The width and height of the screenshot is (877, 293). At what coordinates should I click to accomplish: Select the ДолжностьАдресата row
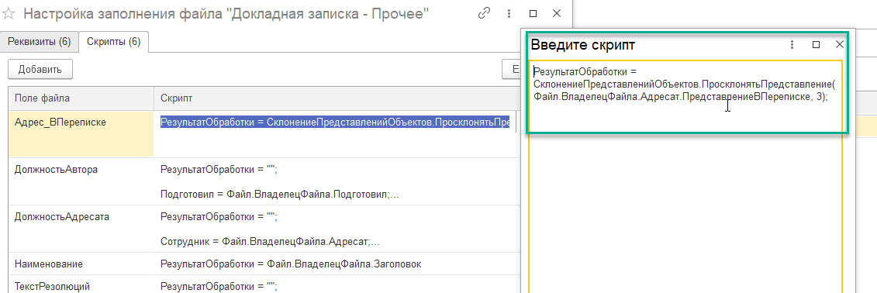[x=263, y=228]
